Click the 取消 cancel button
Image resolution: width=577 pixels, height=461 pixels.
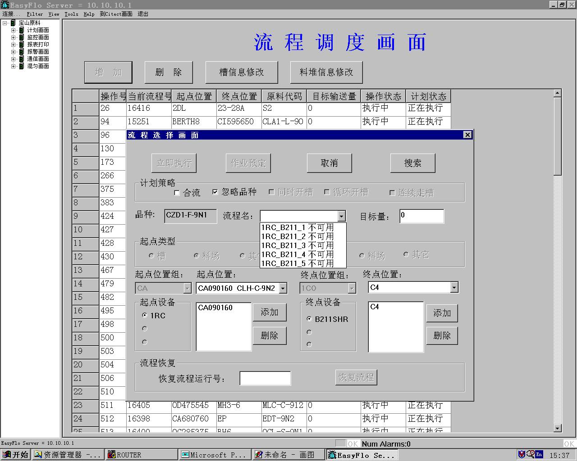(x=329, y=163)
